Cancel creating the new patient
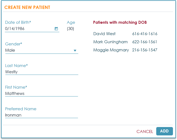Viewport: 177px width, 140px height. [x=145, y=132]
